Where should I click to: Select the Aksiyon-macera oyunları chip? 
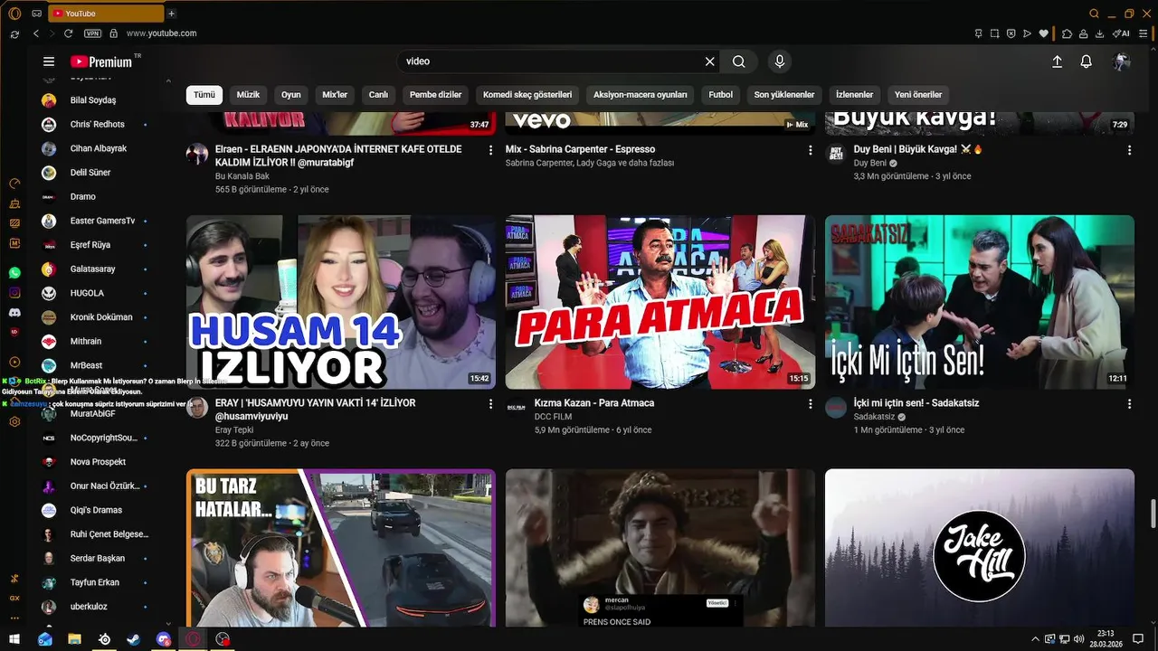click(x=641, y=94)
